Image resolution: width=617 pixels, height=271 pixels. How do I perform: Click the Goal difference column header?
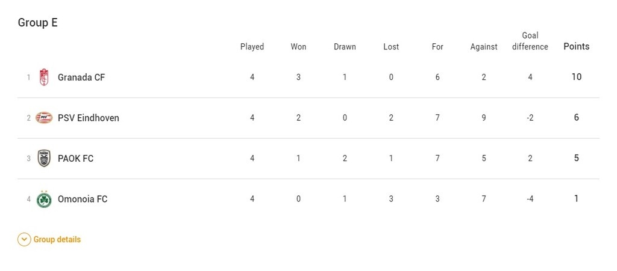pos(530,41)
